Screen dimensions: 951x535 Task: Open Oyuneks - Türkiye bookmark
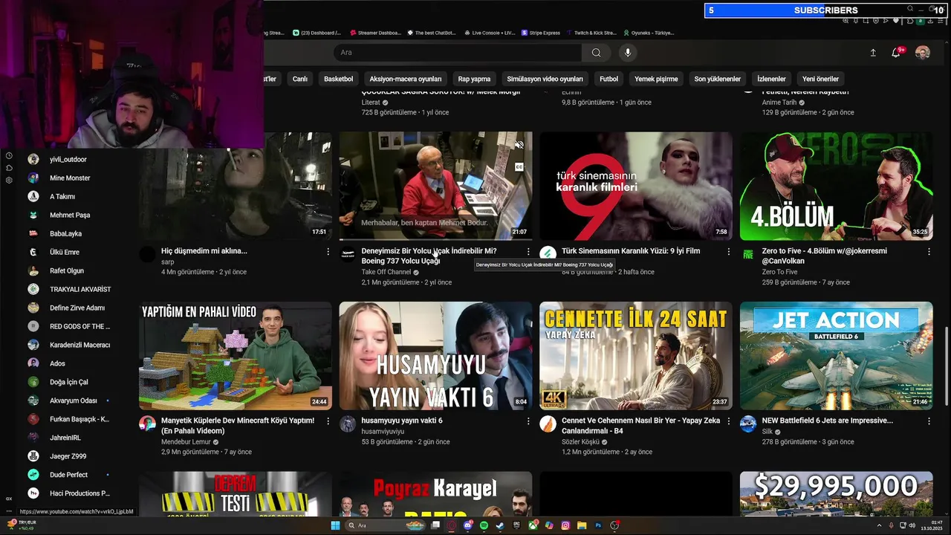tap(648, 33)
